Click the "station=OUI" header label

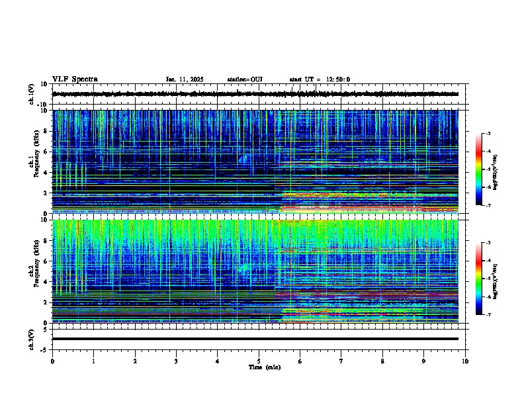[x=245, y=79]
